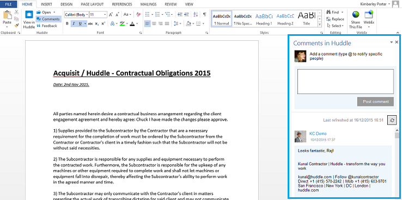
Task: Open the Huddle Comments pane button
Action: pyautogui.click(x=48, y=19)
